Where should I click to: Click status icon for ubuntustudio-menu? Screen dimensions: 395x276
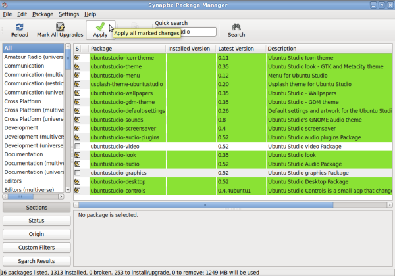click(x=78, y=76)
